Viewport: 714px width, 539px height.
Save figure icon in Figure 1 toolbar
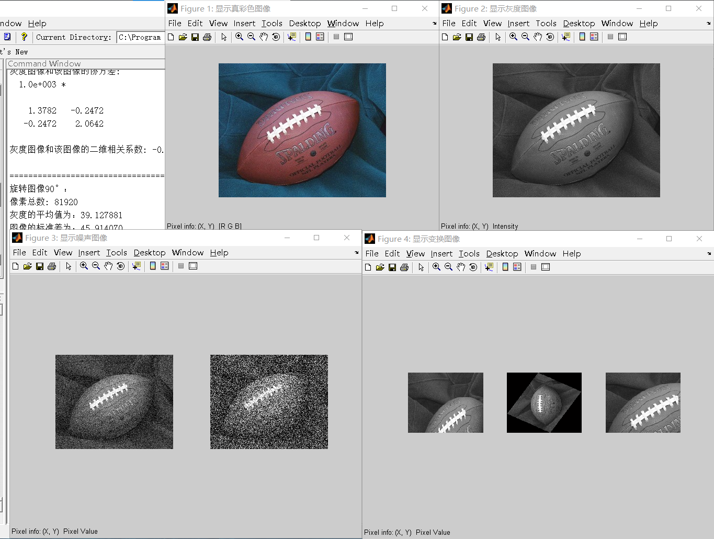tap(195, 37)
